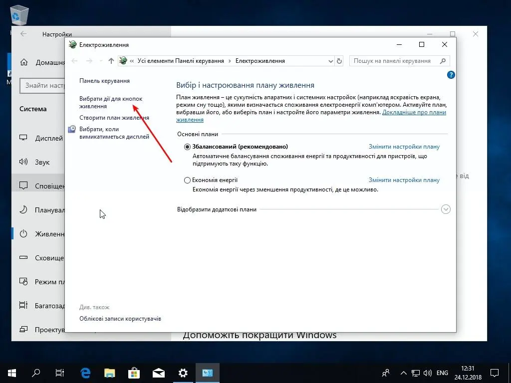Open Microsoft Store from the taskbar

134,373
